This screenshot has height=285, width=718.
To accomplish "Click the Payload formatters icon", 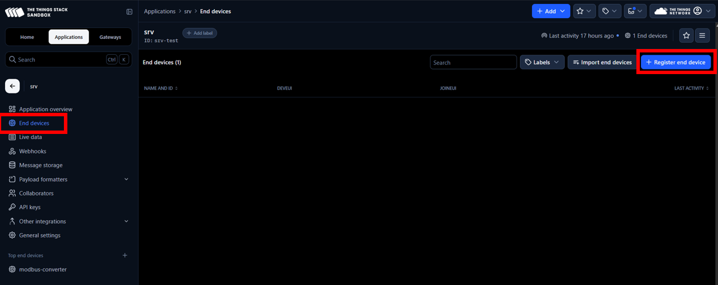I will (x=12, y=179).
